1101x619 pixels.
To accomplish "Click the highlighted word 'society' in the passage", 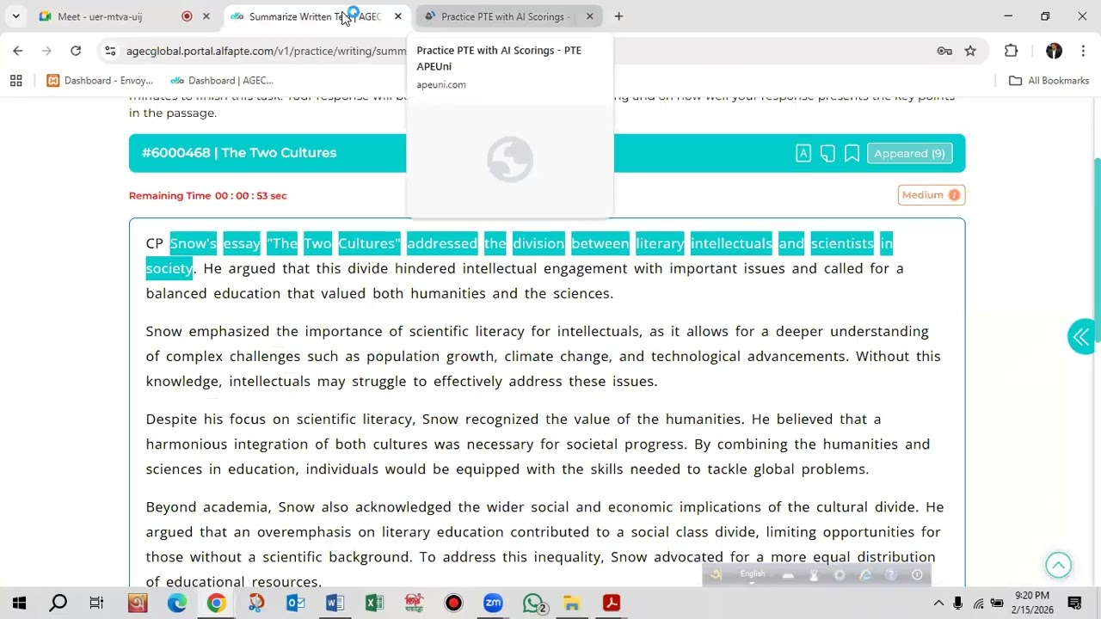I will pyautogui.click(x=169, y=268).
